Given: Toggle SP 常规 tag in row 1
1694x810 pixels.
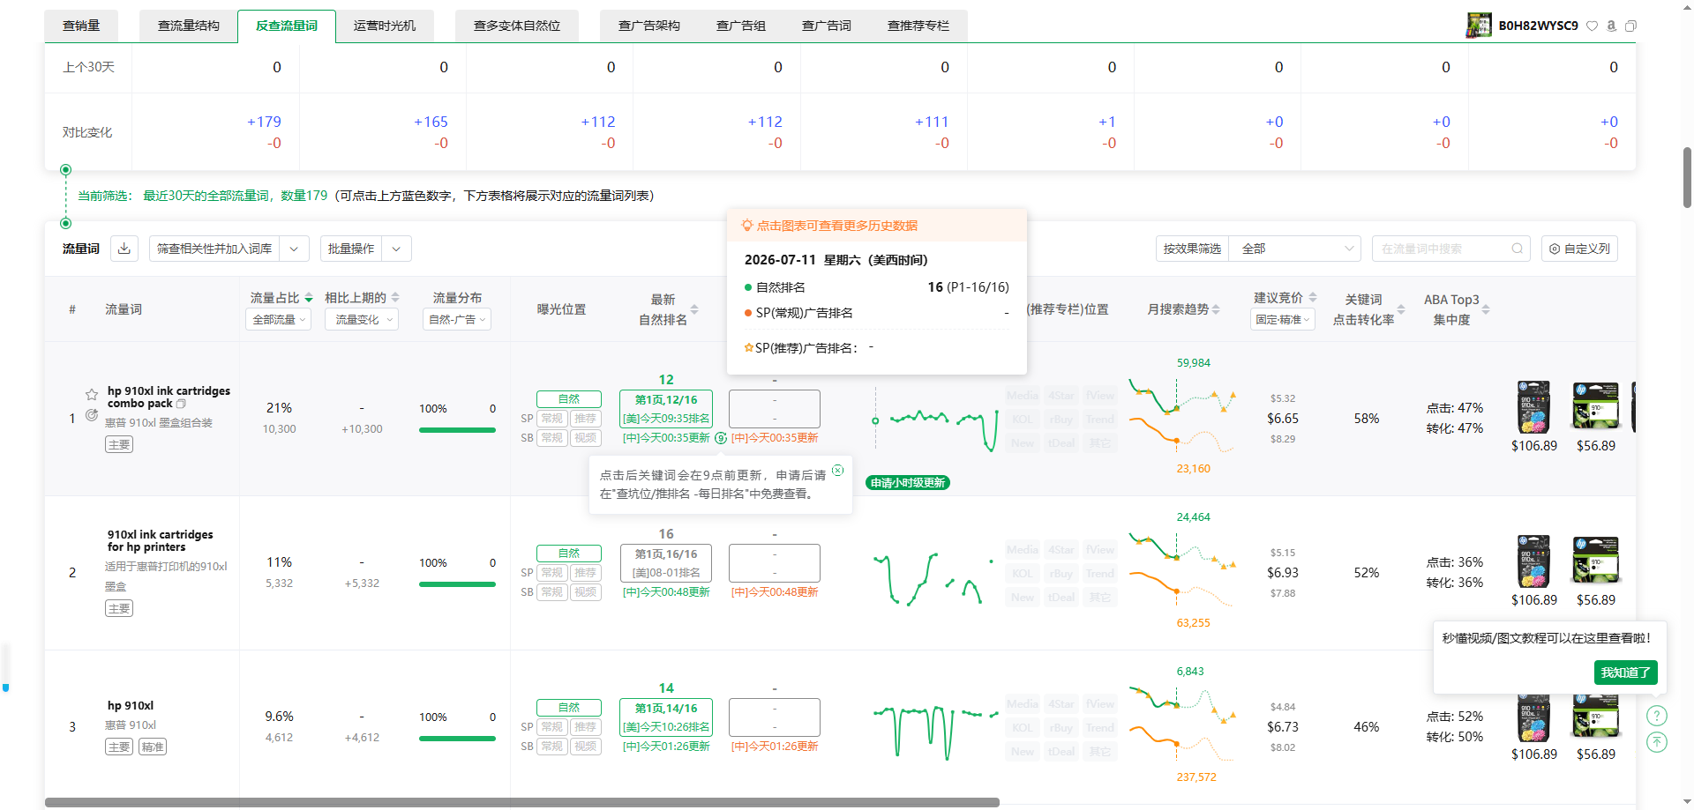Looking at the screenshot, I should 552,419.
